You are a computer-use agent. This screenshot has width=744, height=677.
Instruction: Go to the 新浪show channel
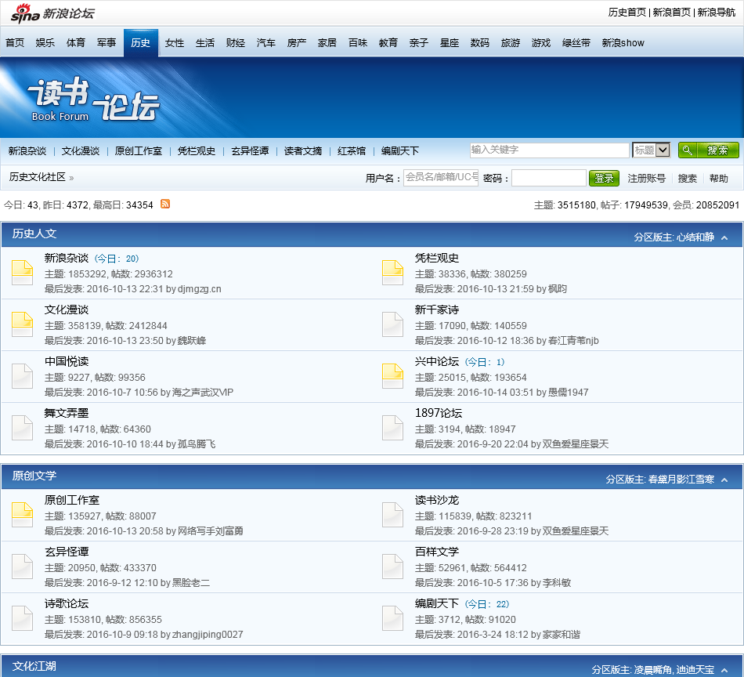(623, 43)
